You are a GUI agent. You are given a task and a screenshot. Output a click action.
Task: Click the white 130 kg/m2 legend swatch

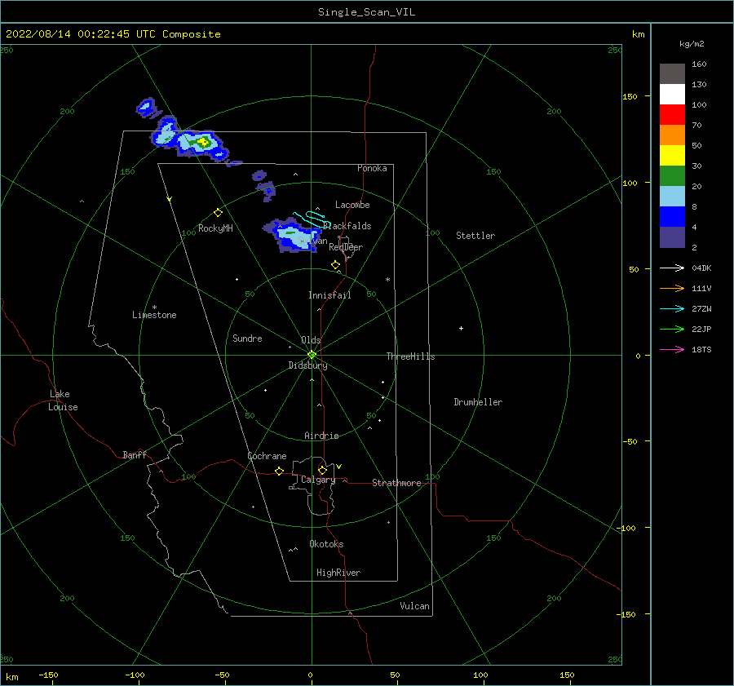click(672, 94)
